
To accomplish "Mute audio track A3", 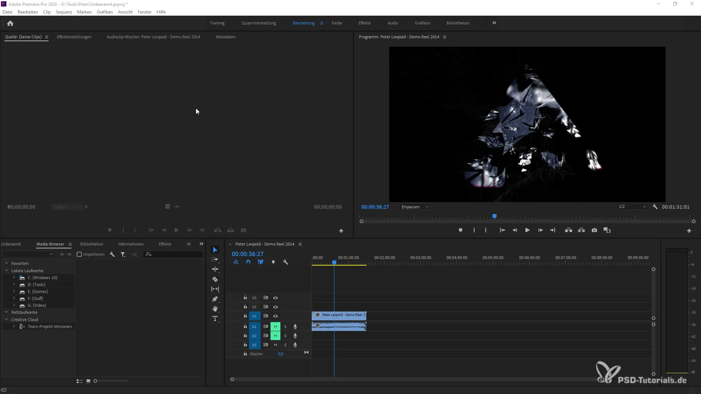I will [275, 345].
